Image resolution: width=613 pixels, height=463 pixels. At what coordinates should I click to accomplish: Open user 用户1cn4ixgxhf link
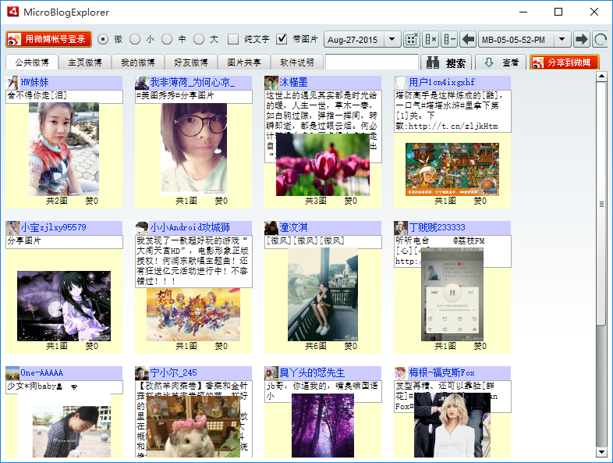coord(441,82)
